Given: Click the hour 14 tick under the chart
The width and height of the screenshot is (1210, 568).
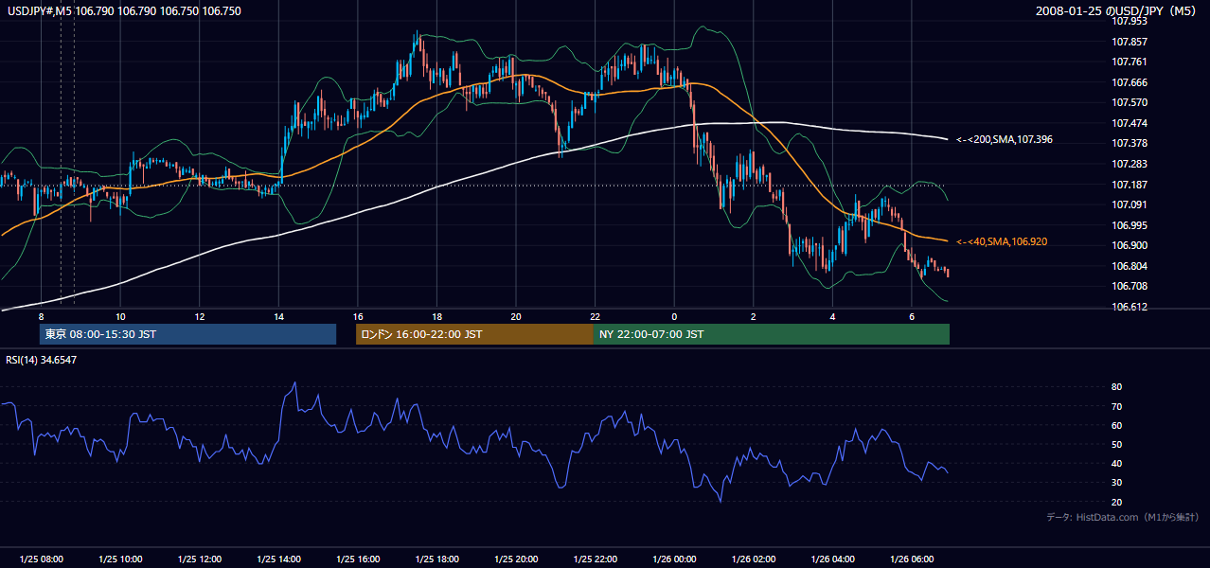Looking at the screenshot, I should (278, 316).
